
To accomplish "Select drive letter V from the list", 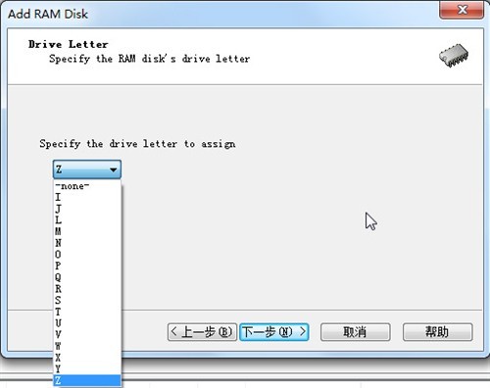I will (x=87, y=334).
